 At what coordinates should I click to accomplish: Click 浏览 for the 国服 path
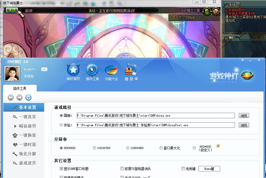click(244, 115)
